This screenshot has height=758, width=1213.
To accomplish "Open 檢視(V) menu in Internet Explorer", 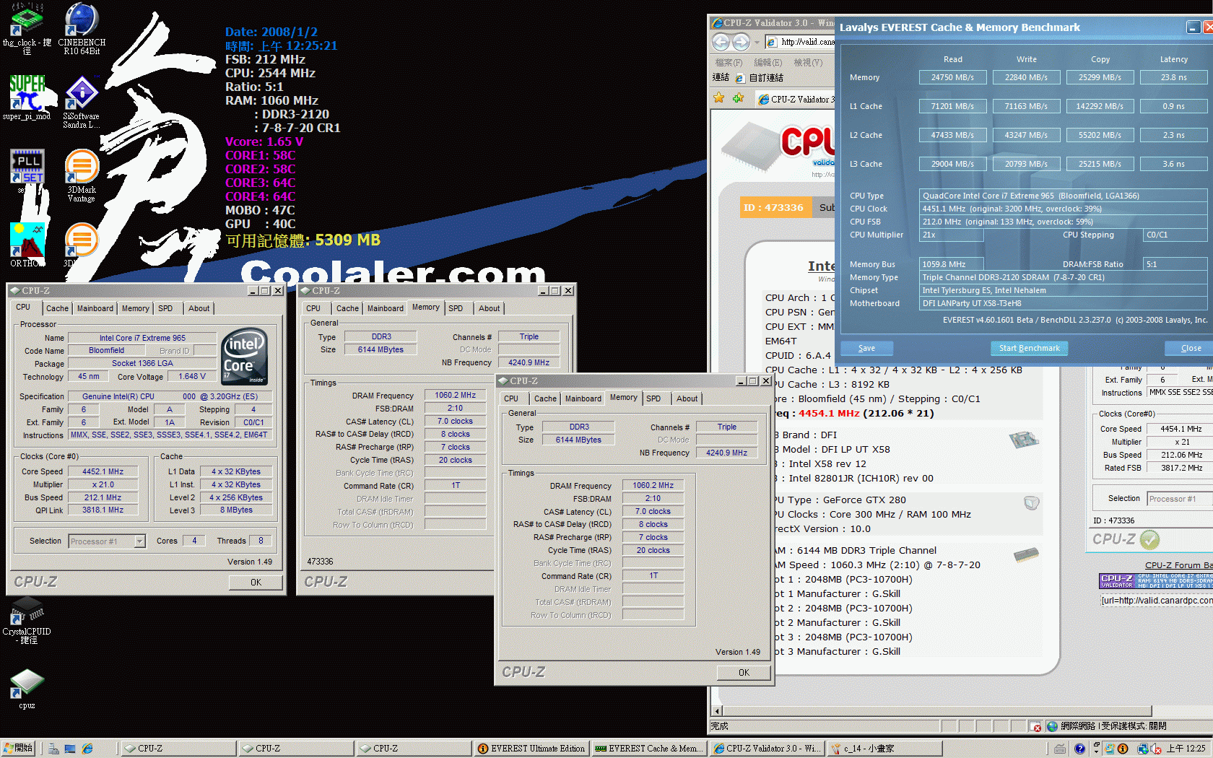I will click(x=808, y=63).
